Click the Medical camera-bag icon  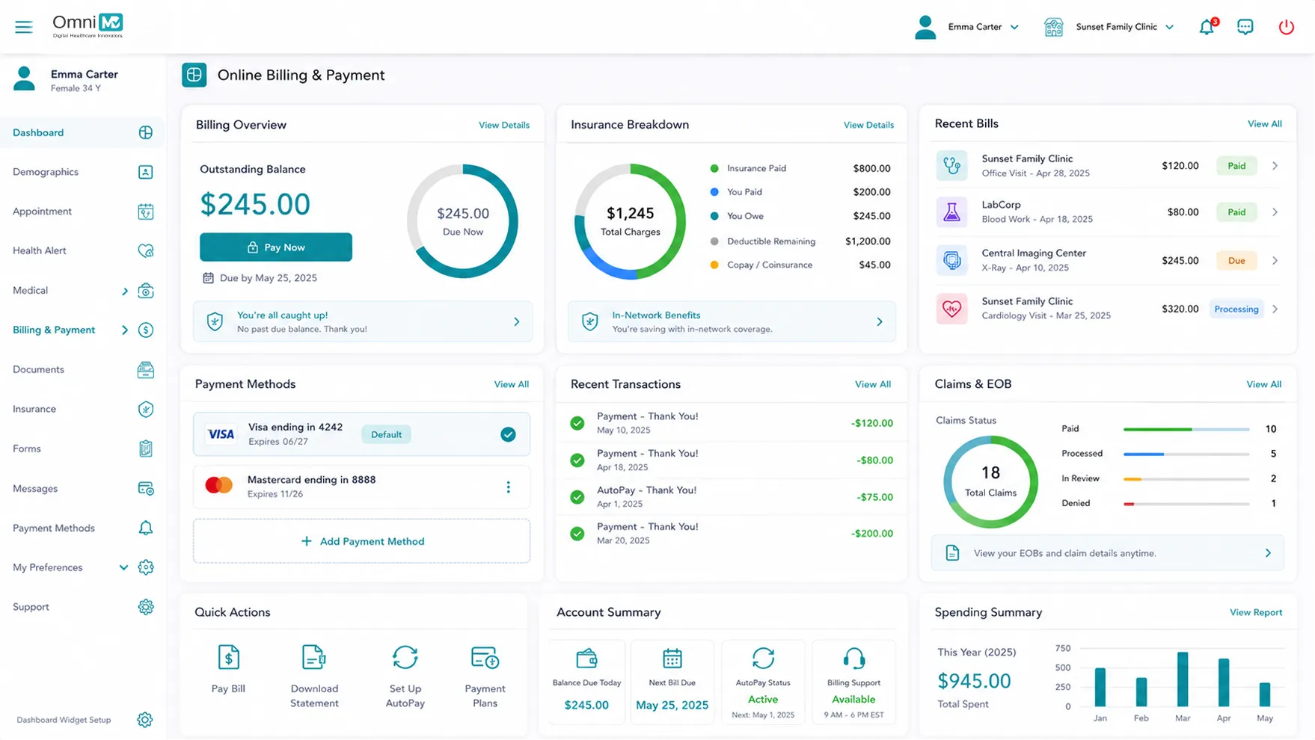[146, 291]
